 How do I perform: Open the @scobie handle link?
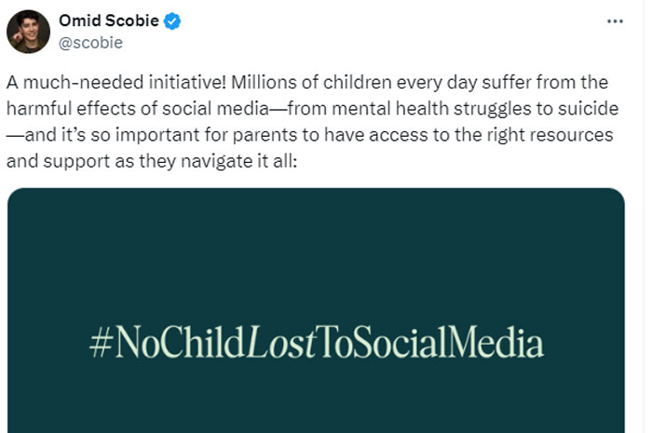coord(90,43)
